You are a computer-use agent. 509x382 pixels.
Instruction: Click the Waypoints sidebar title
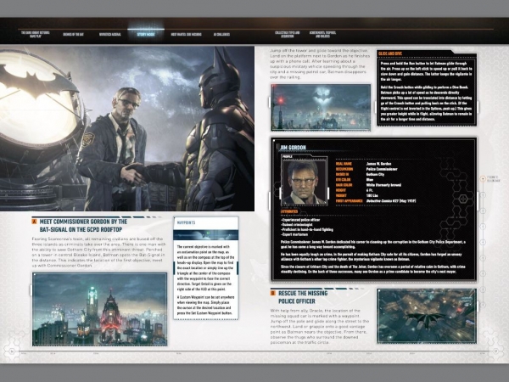(x=186, y=222)
